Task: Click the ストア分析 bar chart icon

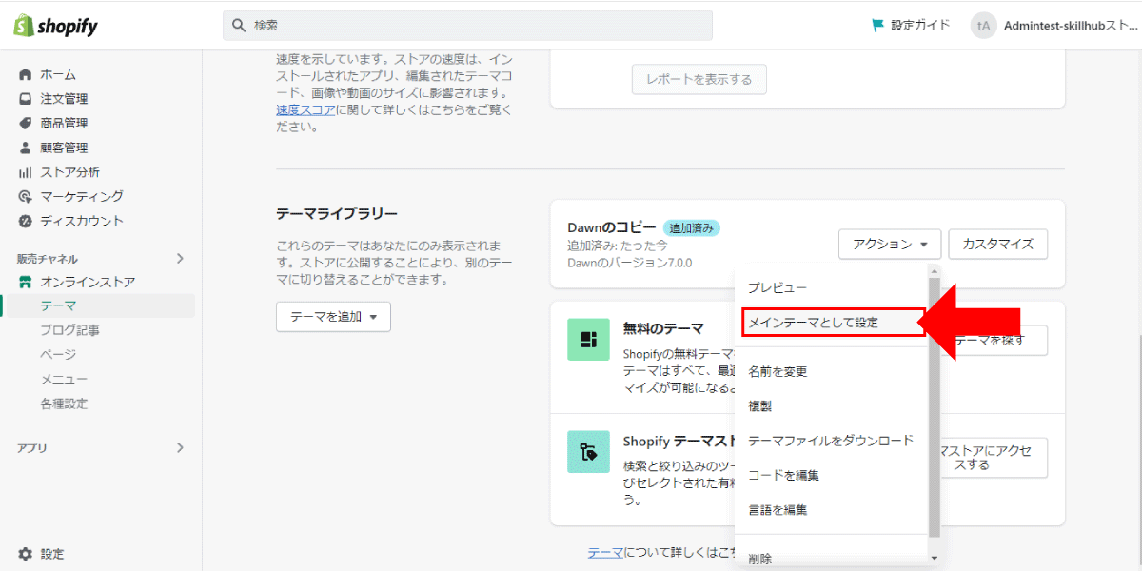Action: click(x=26, y=172)
